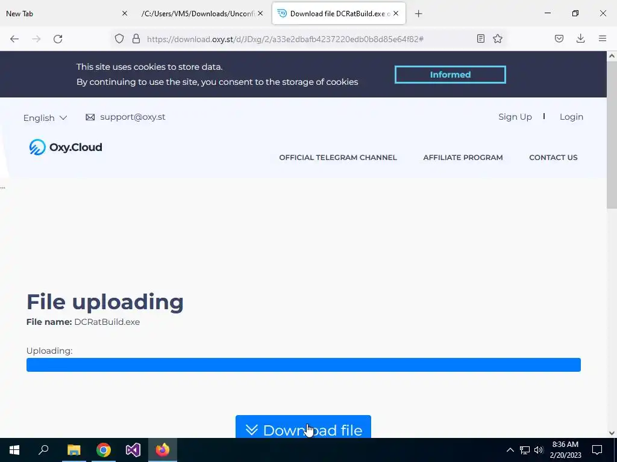Open the Firefox downloads panel icon
The width and height of the screenshot is (617, 462).
pyautogui.click(x=580, y=38)
